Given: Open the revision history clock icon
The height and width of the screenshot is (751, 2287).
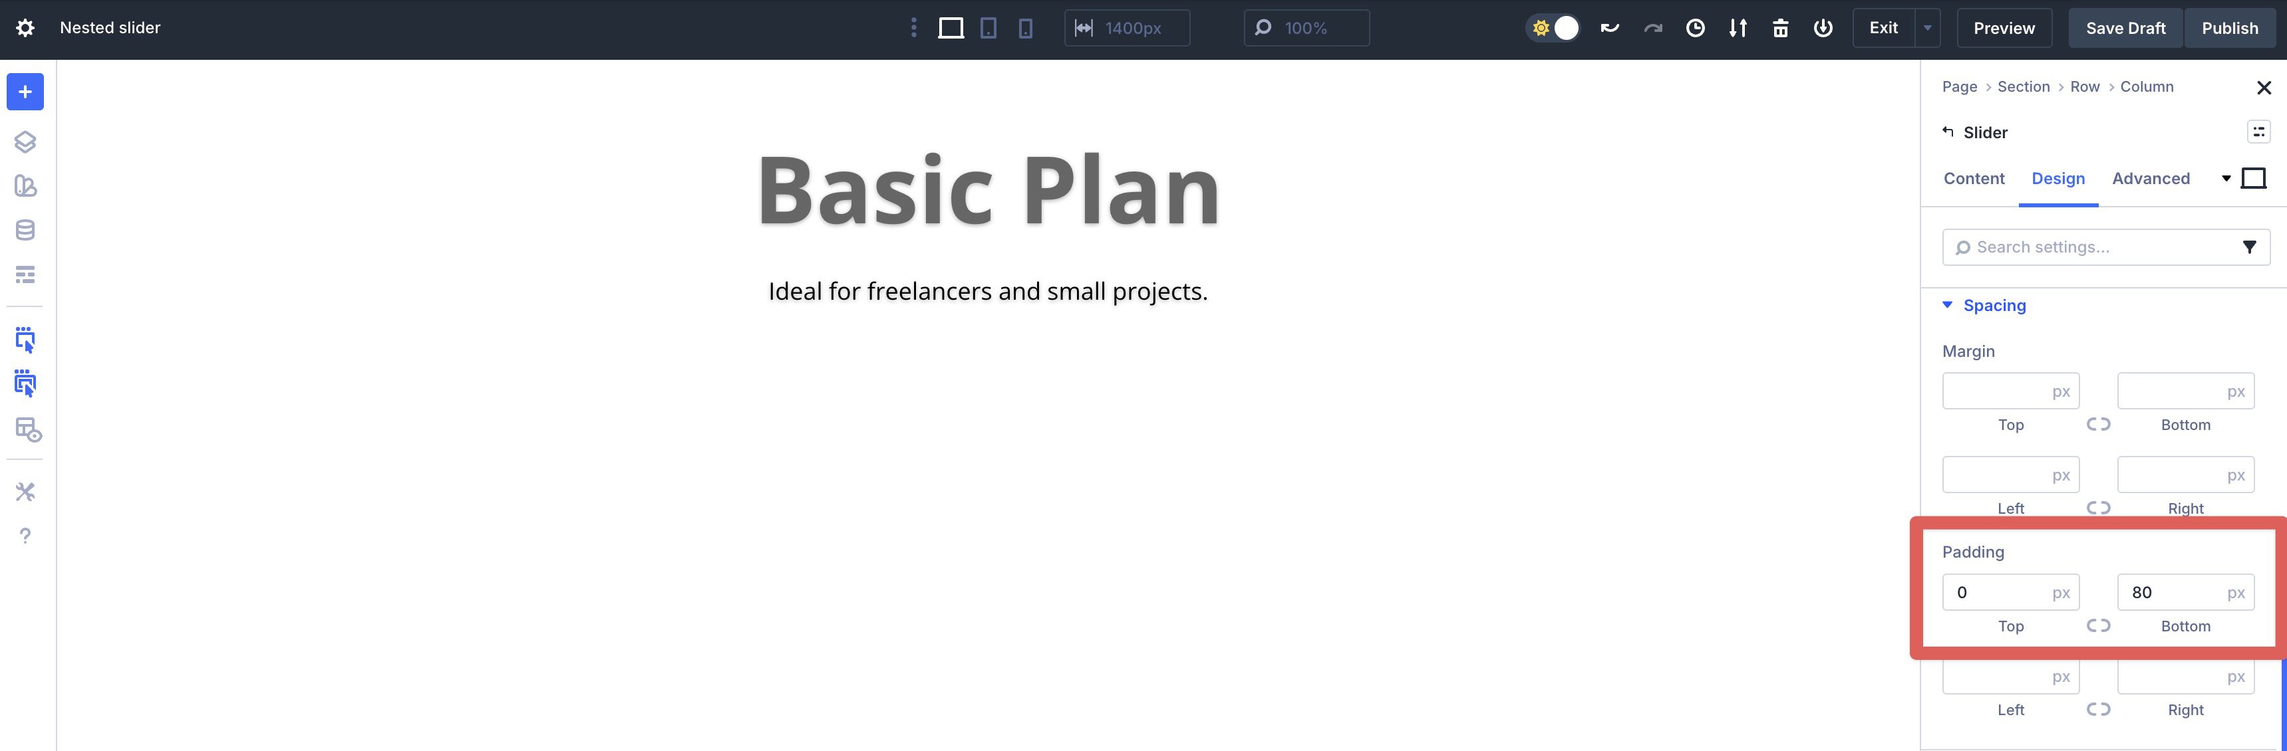Looking at the screenshot, I should [x=1696, y=27].
